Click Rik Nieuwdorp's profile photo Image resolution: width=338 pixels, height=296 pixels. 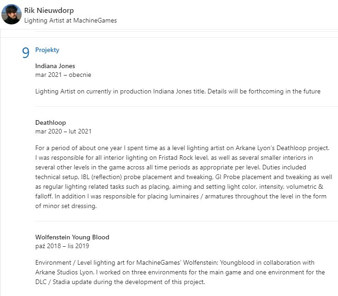click(x=12, y=14)
